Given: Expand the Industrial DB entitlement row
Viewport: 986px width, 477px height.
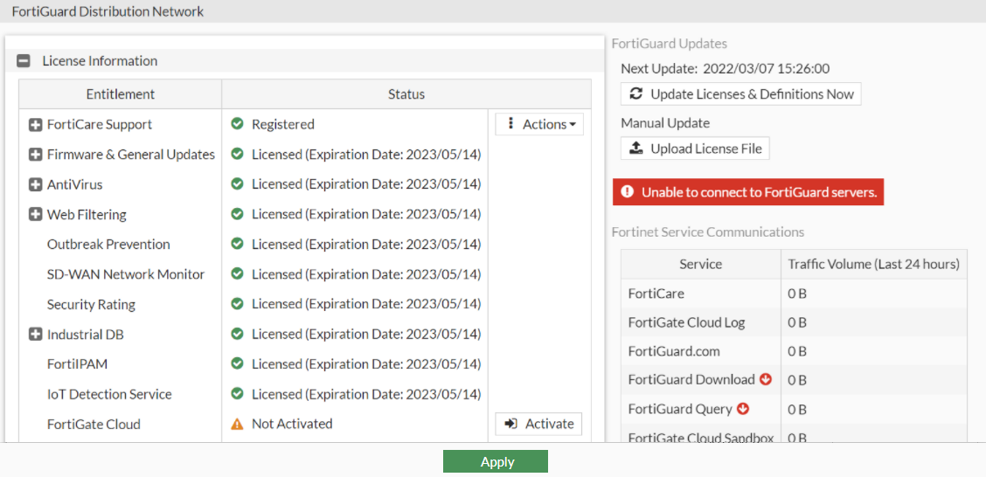Looking at the screenshot, I should (x=36, y=335).
